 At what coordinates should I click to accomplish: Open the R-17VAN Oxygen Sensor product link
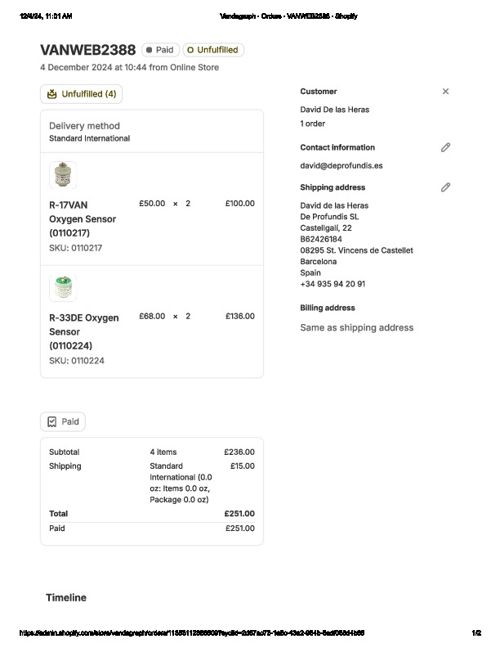click(82, 218)
